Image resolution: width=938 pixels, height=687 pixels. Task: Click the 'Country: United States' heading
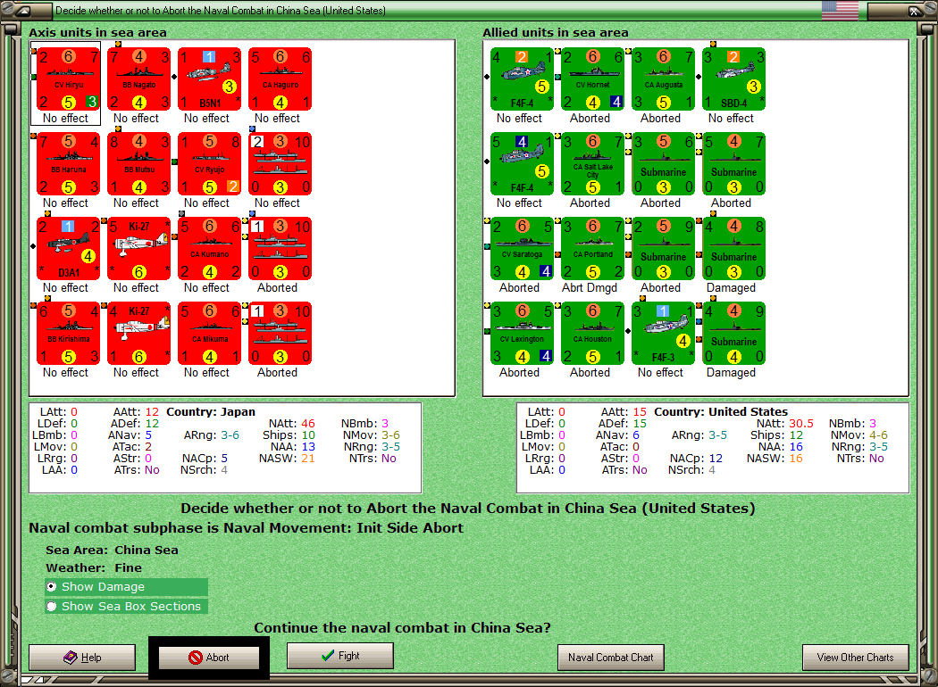[721, 411]
